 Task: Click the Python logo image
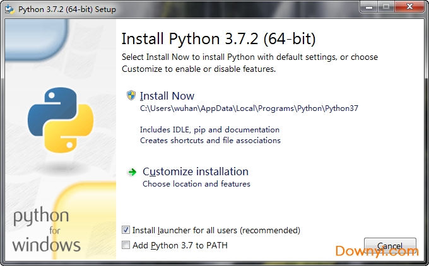tap(61, 120)
